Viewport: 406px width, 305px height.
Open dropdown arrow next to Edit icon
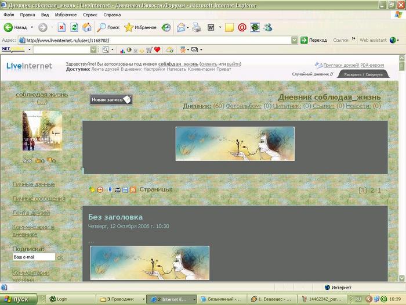click(x=220, y=27)
